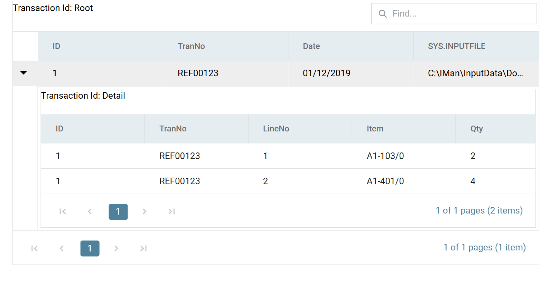The image size is (551, 287).
Task: Go to first page in Root grid
Action: [34, 248]
